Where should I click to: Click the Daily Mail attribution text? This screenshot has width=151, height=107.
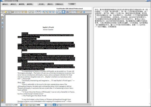pos(21,82)
